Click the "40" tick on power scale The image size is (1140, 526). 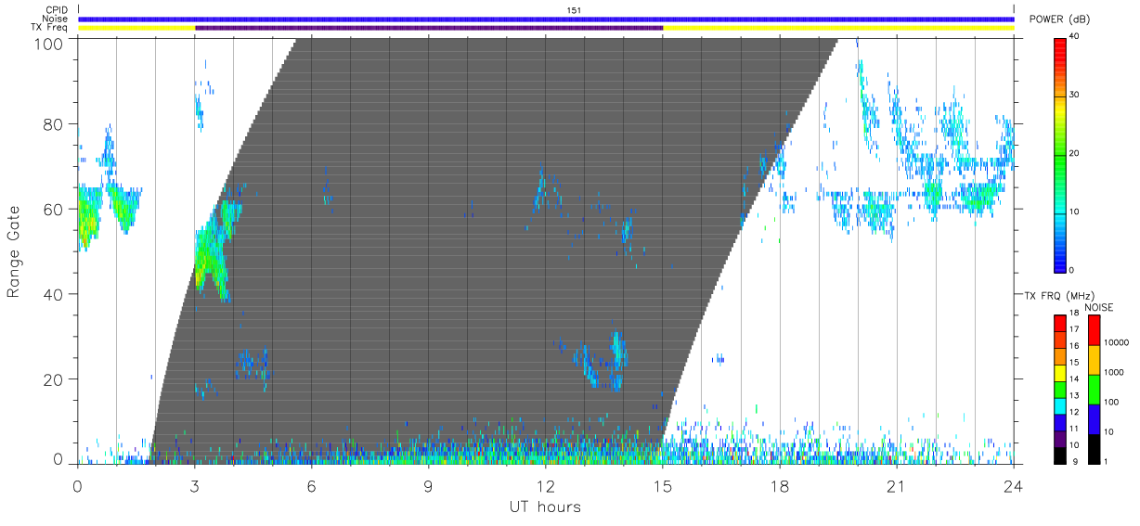(1076, 37)
